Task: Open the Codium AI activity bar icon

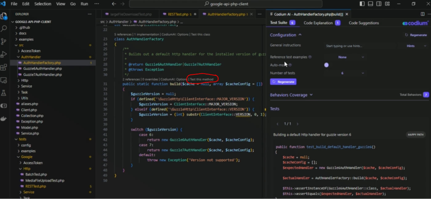Action: point(4,106)
